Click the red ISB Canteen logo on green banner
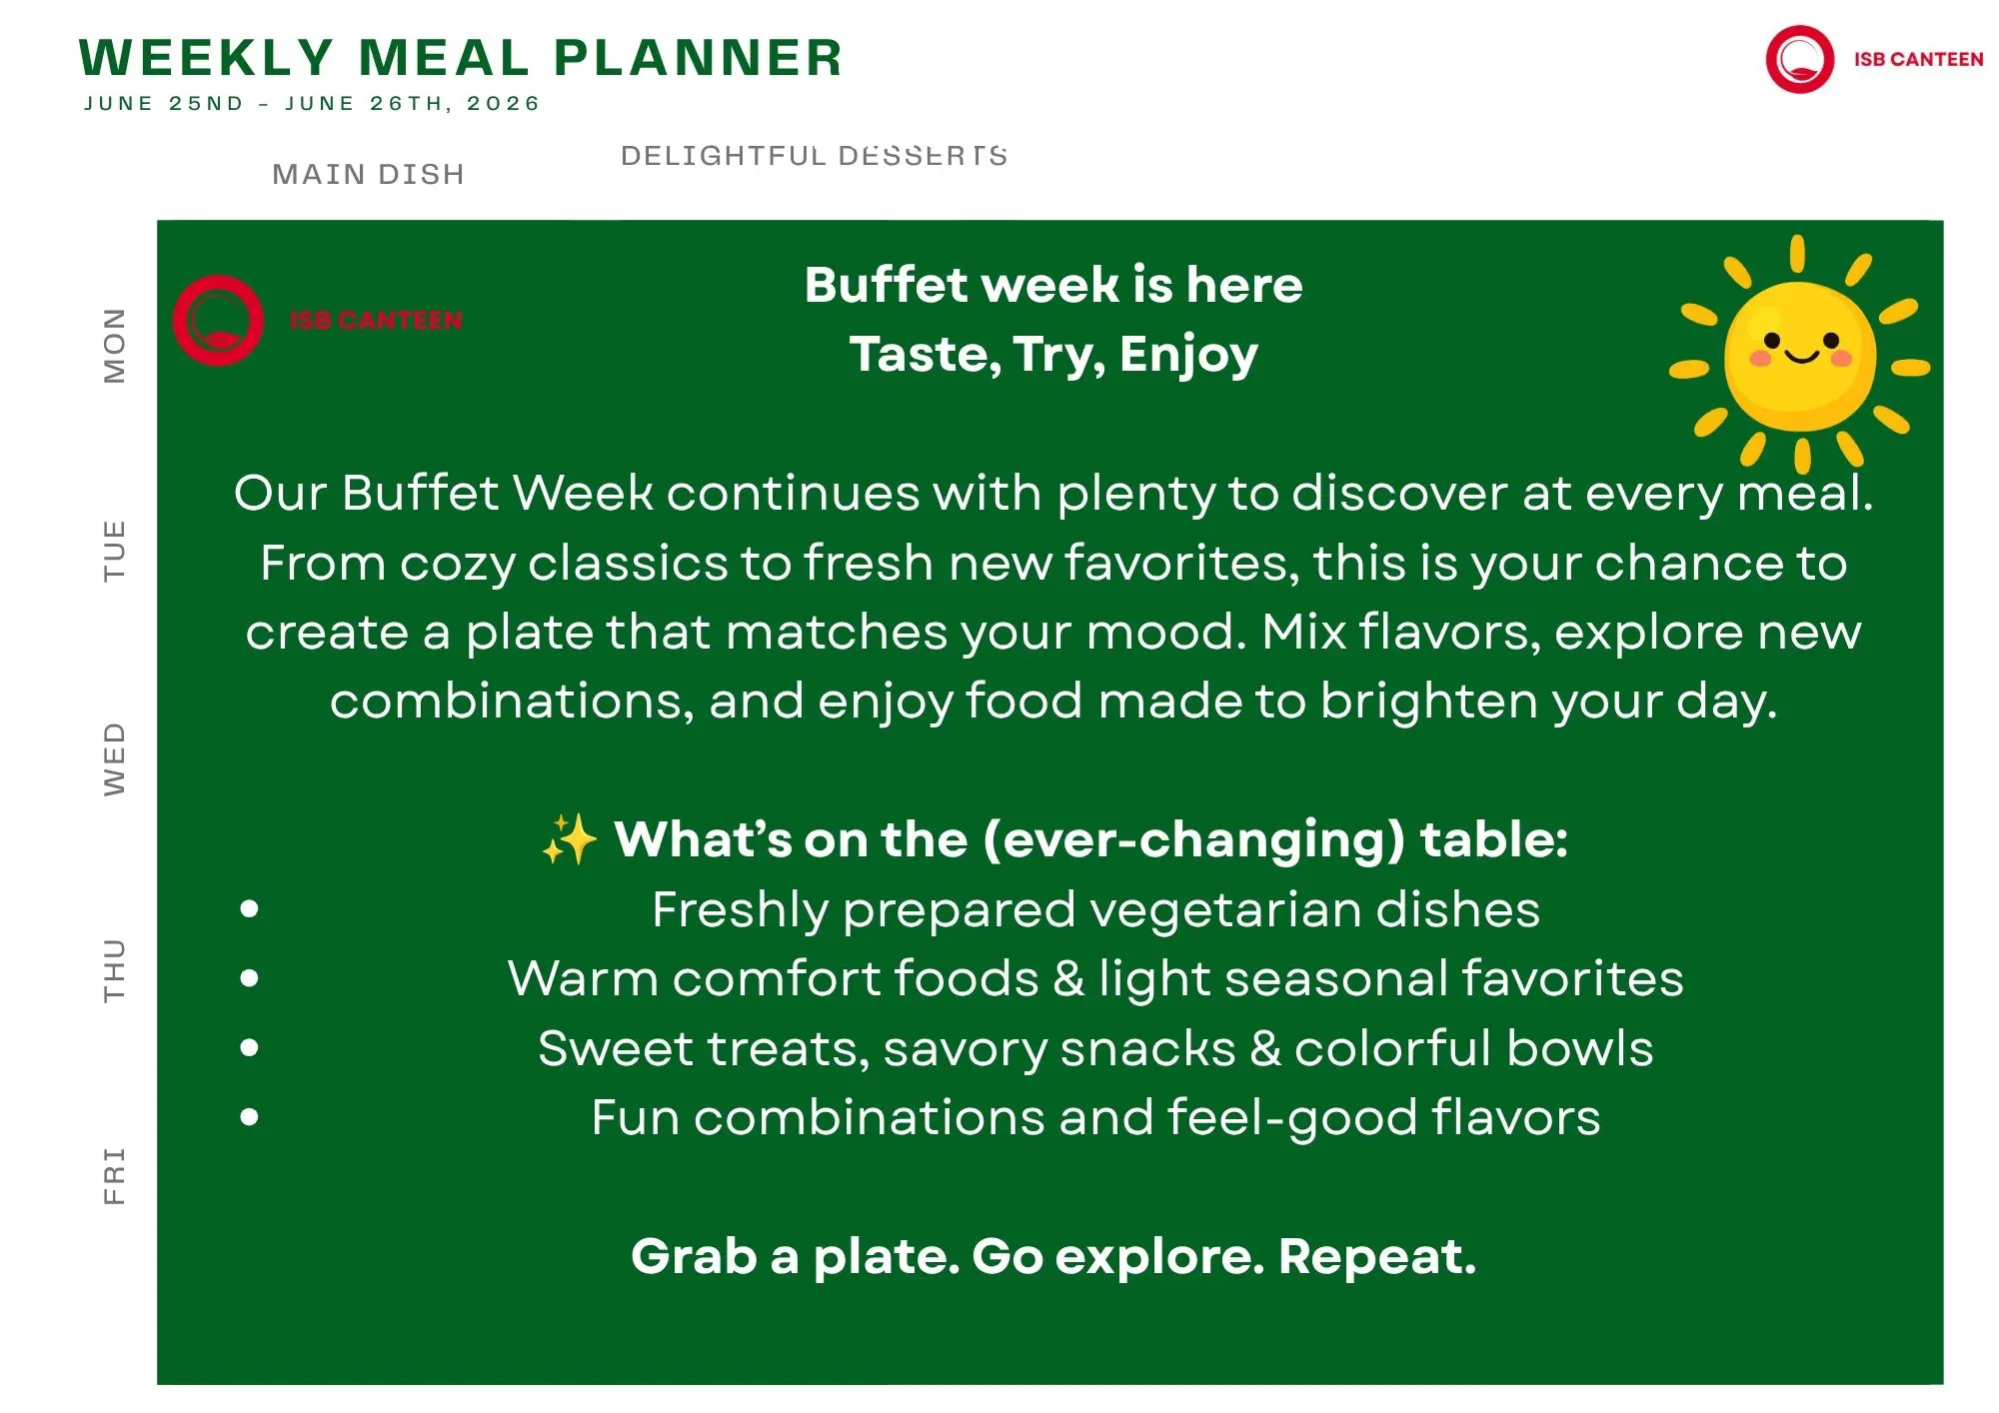The width and height of the screenshot is (1999, 1413). click(318, 320)
